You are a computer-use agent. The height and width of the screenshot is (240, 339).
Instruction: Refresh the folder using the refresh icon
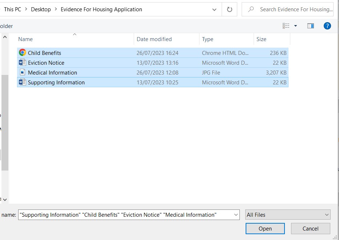[229, 9]
